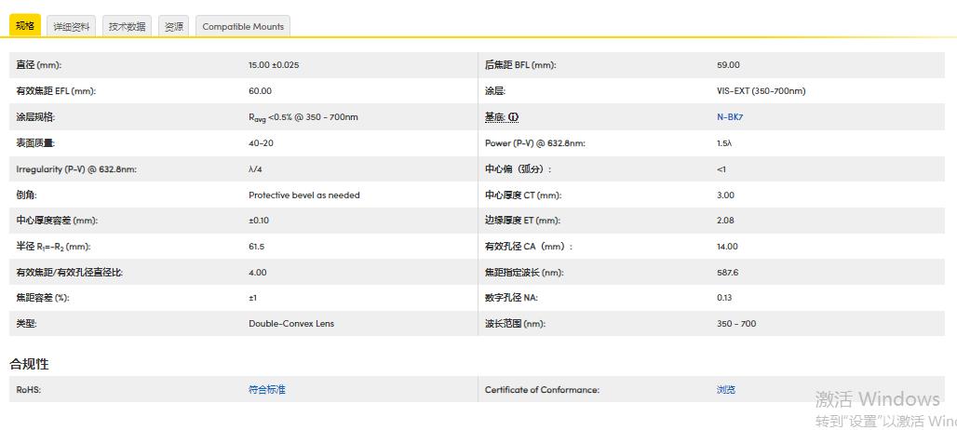Click the 符合标准 RoHS link
957x430 pixels.
click(267, 390)
